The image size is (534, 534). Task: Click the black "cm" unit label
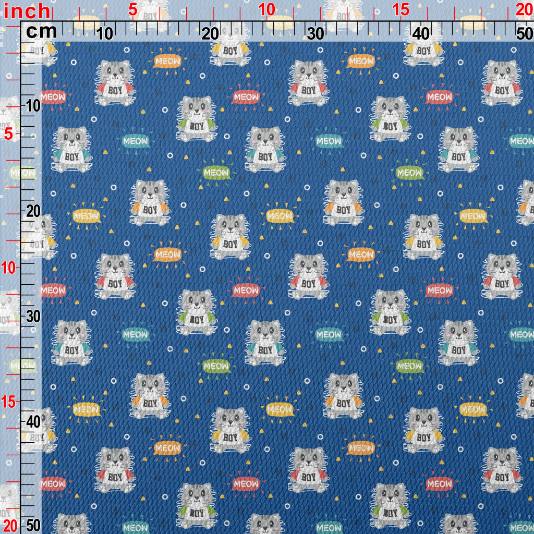click(x=42, y=32)
